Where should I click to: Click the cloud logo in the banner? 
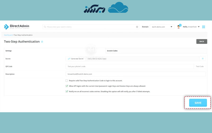click(118, 8)
